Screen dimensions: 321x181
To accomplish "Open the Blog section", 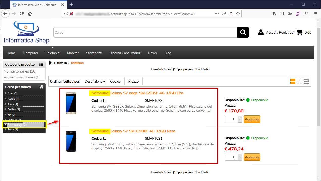I will click(x=168, y=53).
